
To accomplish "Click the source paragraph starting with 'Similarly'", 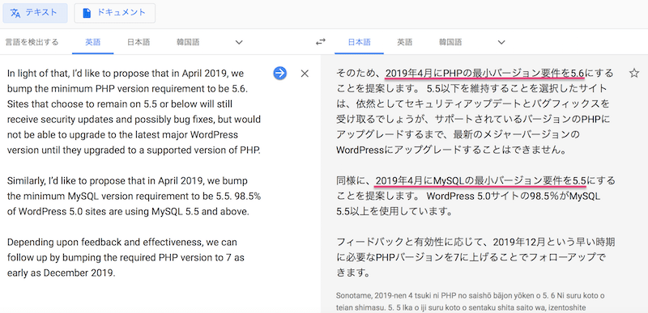I will (x=134, y=197).
